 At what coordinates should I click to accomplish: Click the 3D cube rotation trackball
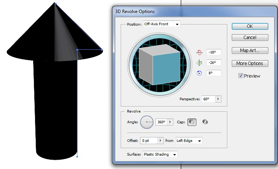pyautogui.click(x=159, y=65)
